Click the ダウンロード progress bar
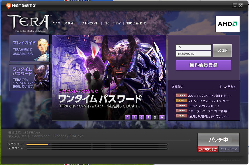249x165 pixels. click(x=97, y=145)
